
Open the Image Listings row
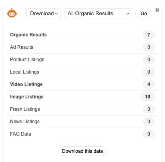[82, 97]
